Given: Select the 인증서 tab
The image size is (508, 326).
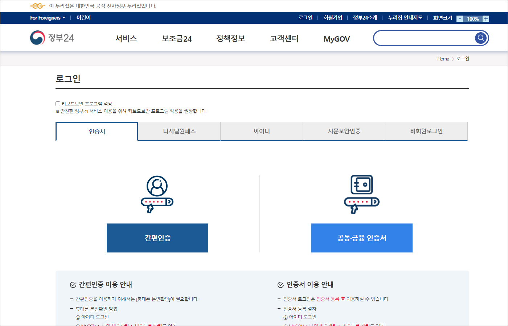Looking at the screenshot, I should 97,131.
